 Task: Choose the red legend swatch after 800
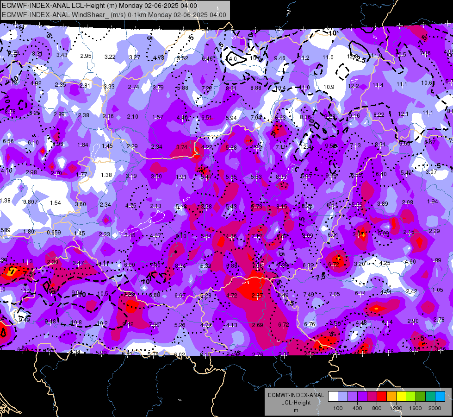point(382,397)
